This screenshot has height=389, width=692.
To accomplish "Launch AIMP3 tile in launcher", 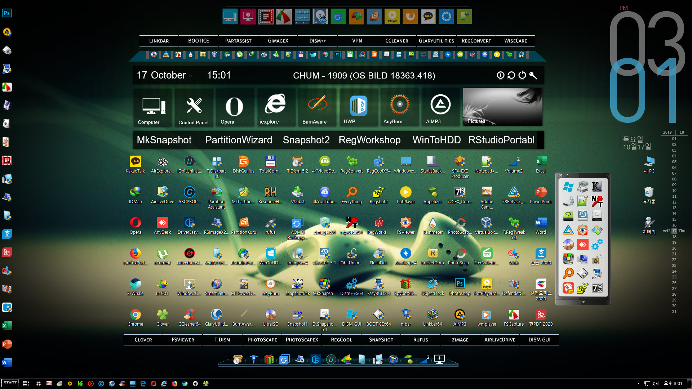I will click(441, 107).
